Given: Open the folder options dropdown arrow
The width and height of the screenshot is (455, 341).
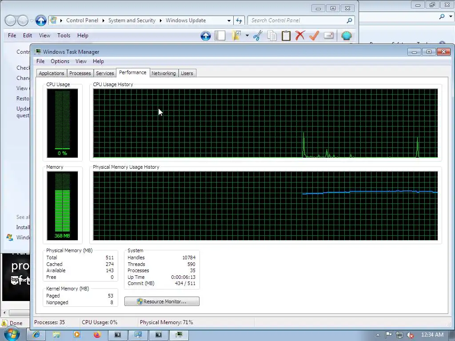Looking at the screenshot, I should pyautogui.click(x=247, y=36).
